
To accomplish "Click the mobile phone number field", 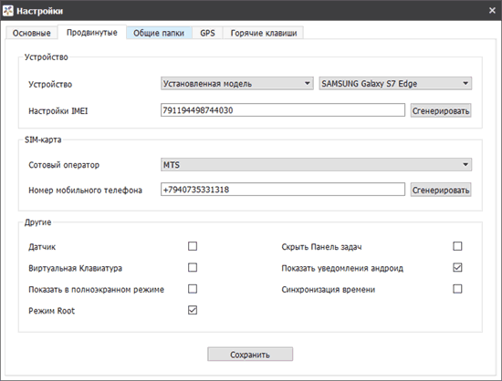I will click(x=283, y=190).
